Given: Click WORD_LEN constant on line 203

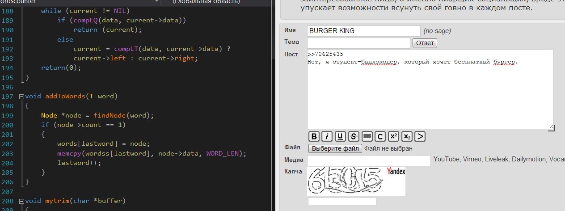Looking at the screenshot, I should pos(223,153).
